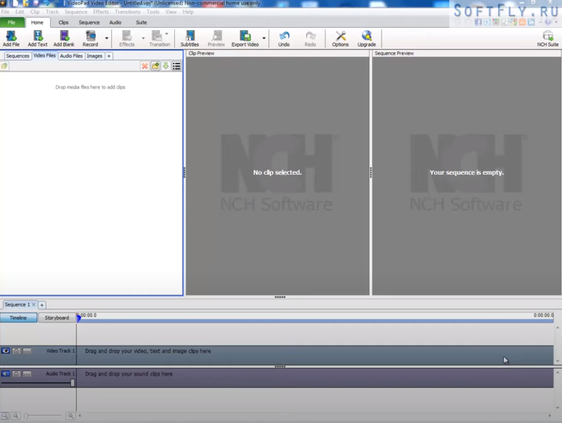
Task: Open the Help menu
Action: 188,12
